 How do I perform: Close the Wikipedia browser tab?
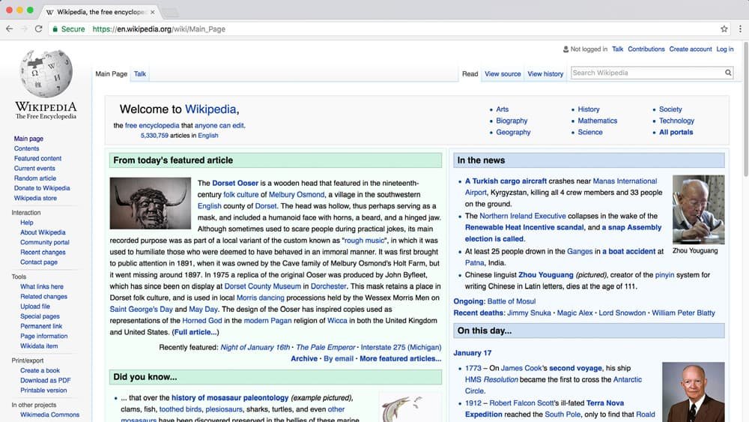click(152, 12)
